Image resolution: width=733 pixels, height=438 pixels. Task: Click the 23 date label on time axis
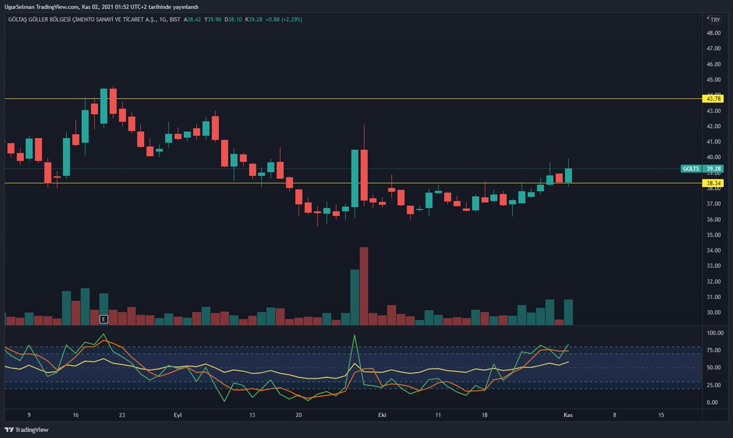click(x=122, y=415)
